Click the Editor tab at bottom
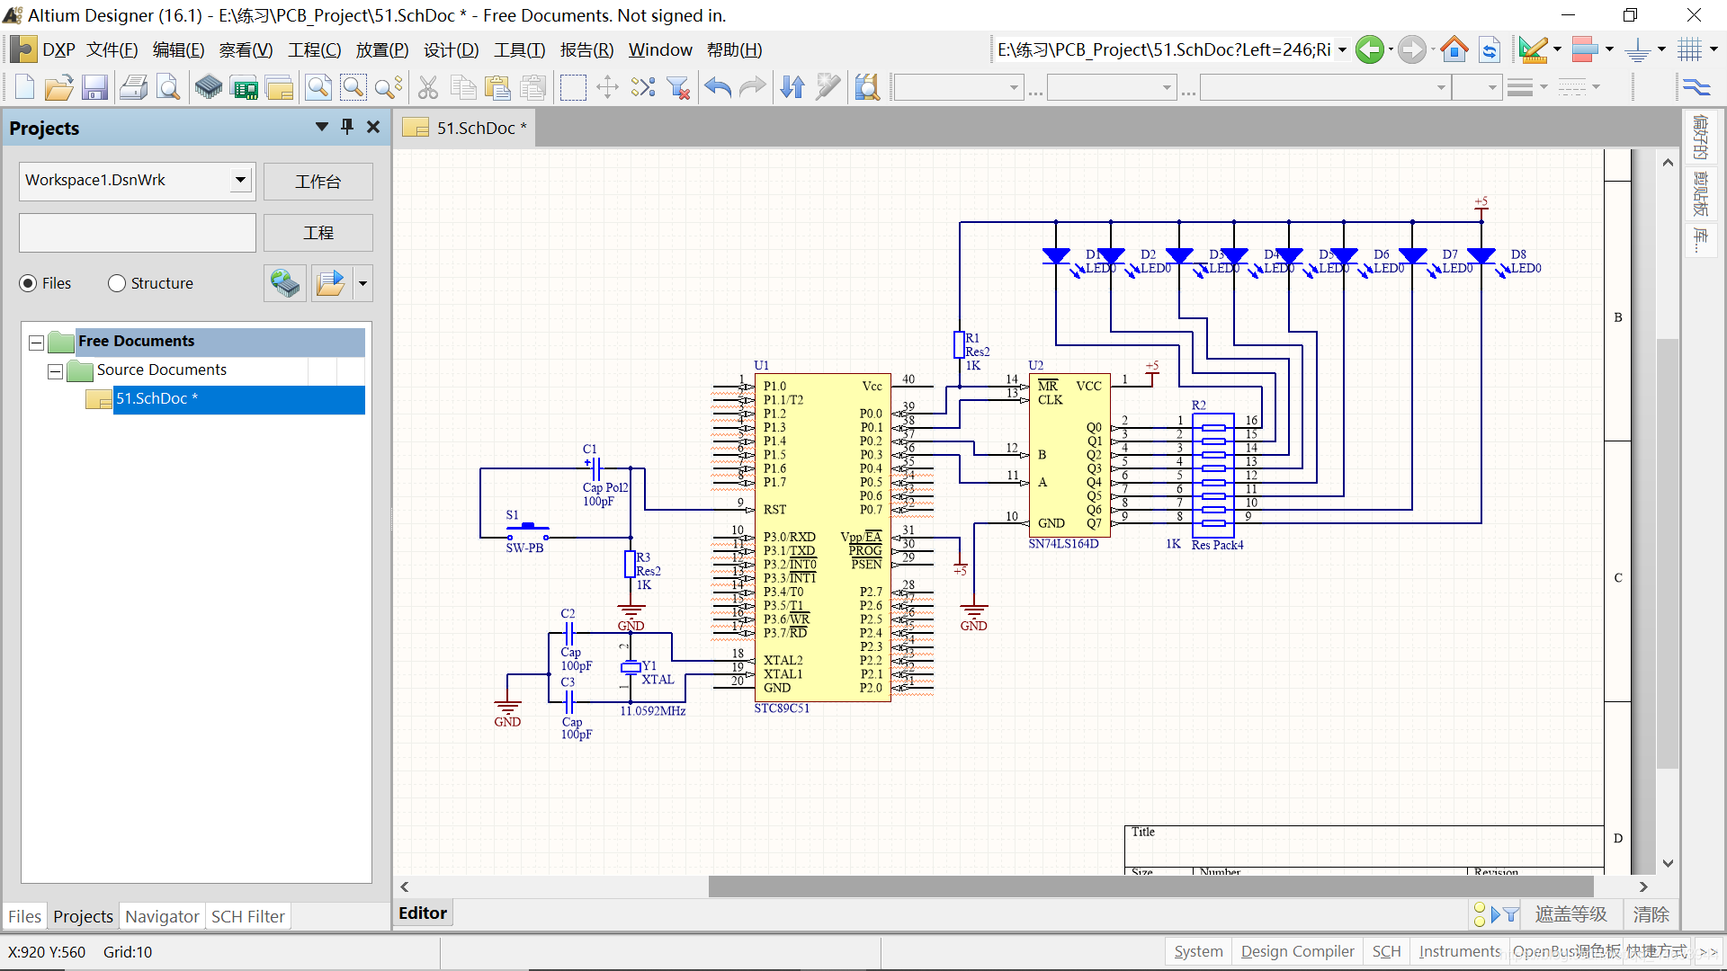 coord(423,913)
